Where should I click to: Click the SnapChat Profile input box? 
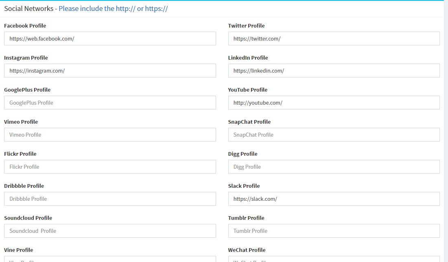[x=334, y=135]
